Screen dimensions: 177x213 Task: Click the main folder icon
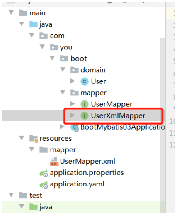23,13
